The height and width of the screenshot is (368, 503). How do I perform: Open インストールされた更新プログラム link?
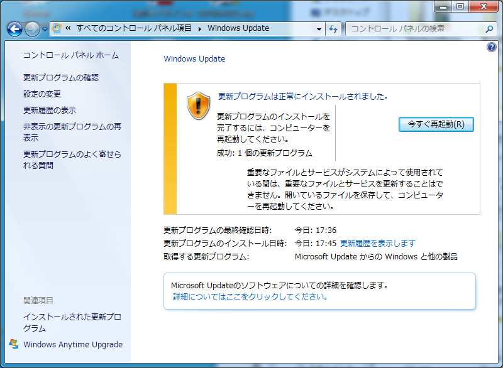coord(72,322)
